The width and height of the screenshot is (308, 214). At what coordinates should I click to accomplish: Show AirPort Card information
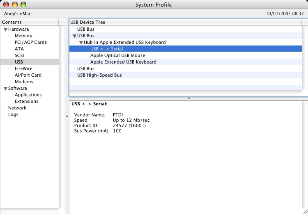(28, 75)
